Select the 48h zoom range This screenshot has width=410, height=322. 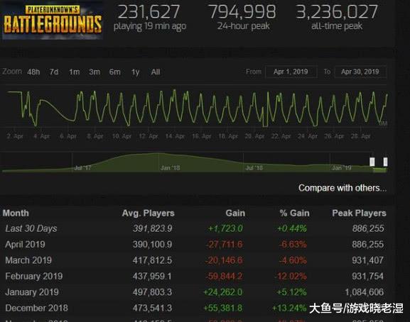[33, 72]
